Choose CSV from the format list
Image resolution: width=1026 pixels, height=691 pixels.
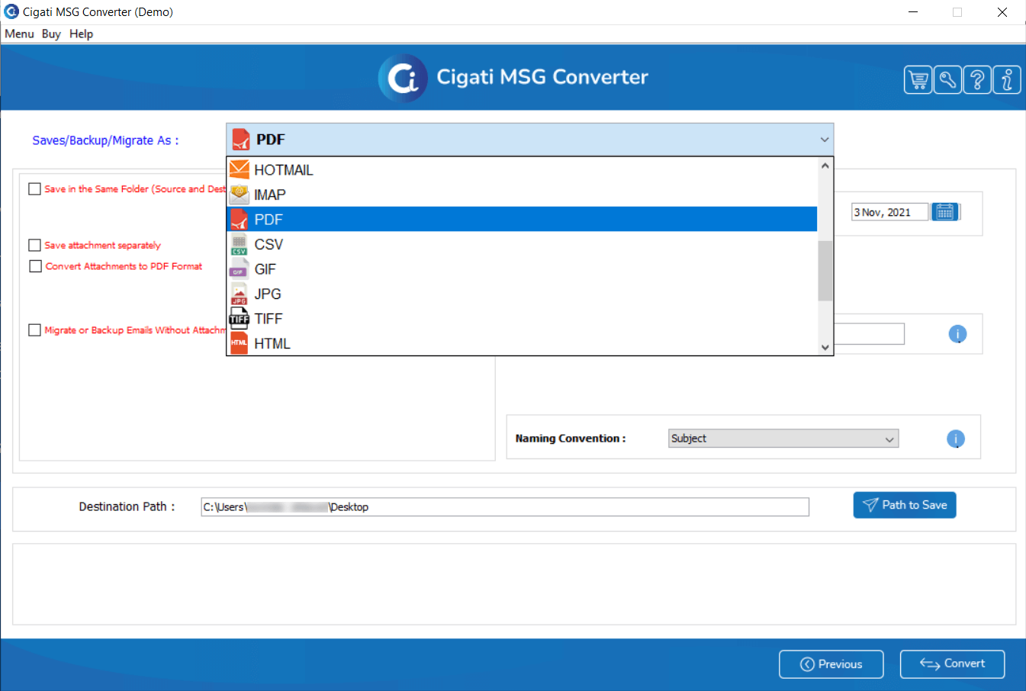pos(523,244)
